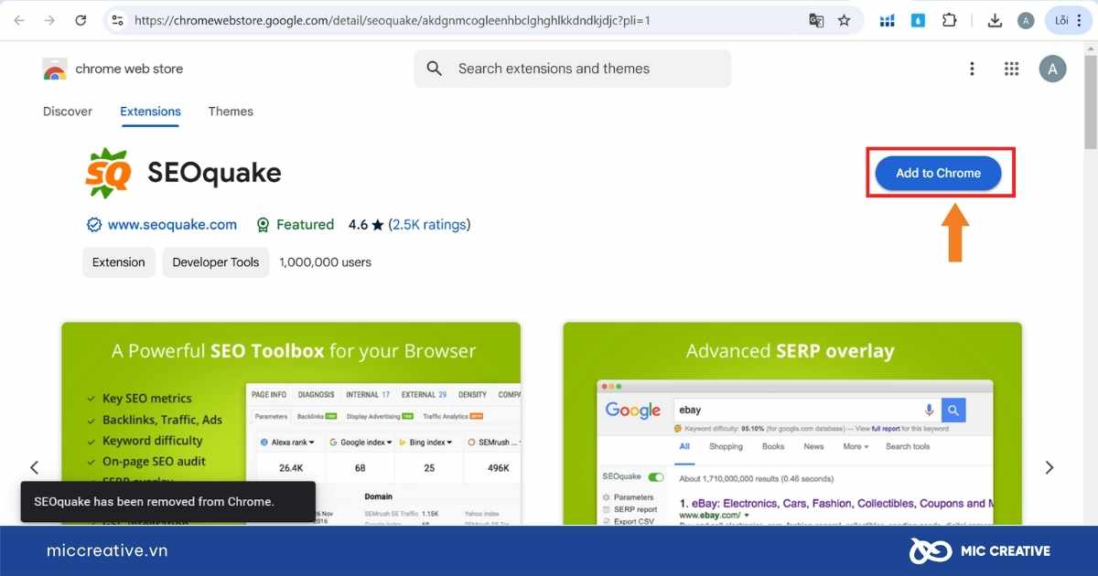This screenshot has height=576, width=1098.
Task: Switch to the Discover tab
Action: pyautogui.click(x=68, y=112)
